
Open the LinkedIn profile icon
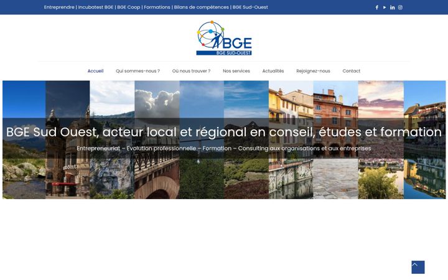click(x=392, y=7)
